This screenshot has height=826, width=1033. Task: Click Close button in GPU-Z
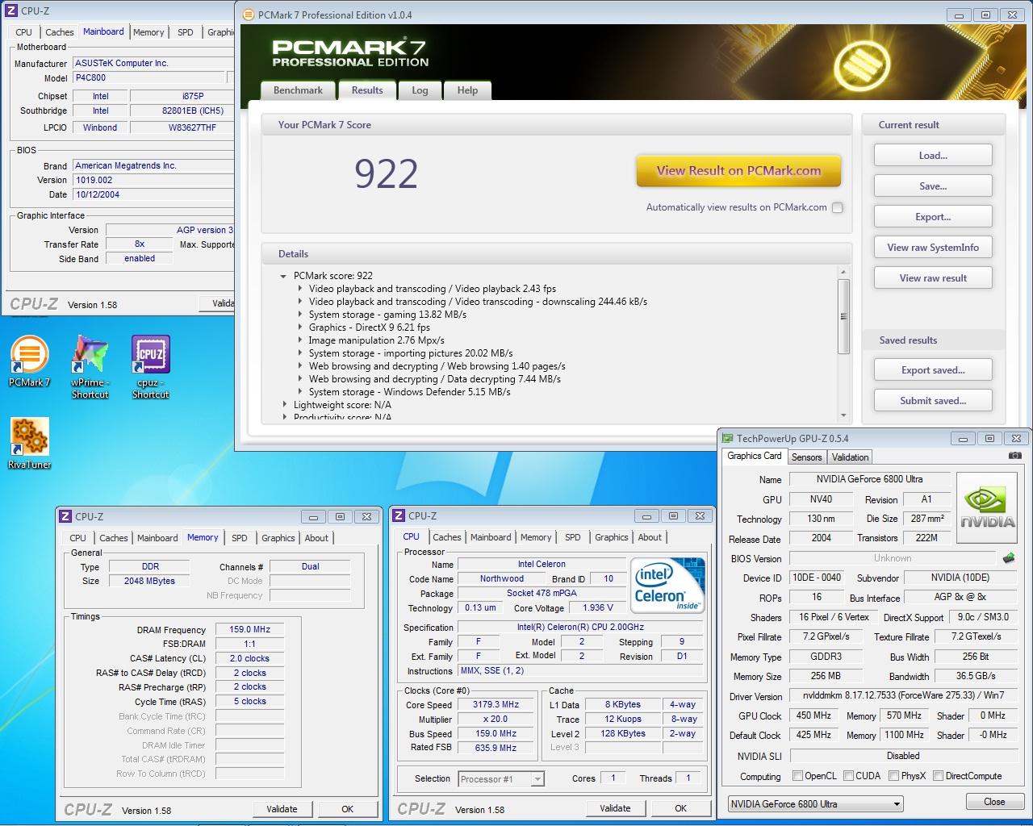pos(994,802)
